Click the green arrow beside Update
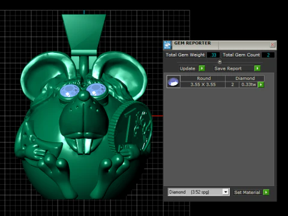The width and height of the screenshot is (288, 216). [202, 68]
